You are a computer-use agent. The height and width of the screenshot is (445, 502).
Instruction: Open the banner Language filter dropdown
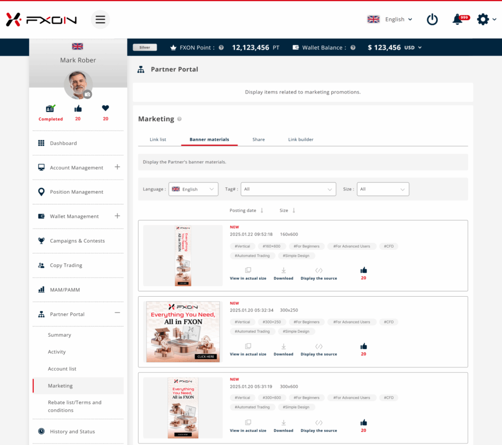pos(193,189)
